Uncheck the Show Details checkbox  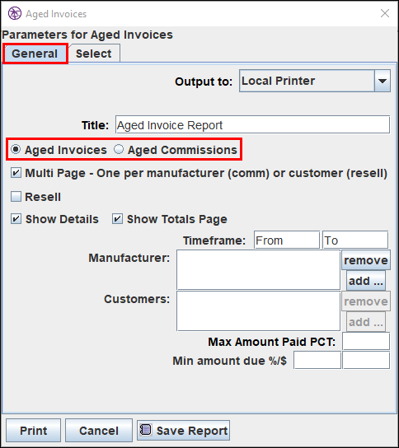point(16,219)
